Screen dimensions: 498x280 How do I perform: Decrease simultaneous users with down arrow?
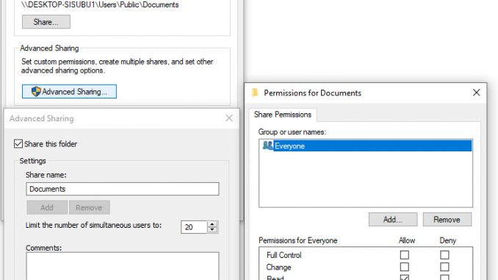[212, 230]
